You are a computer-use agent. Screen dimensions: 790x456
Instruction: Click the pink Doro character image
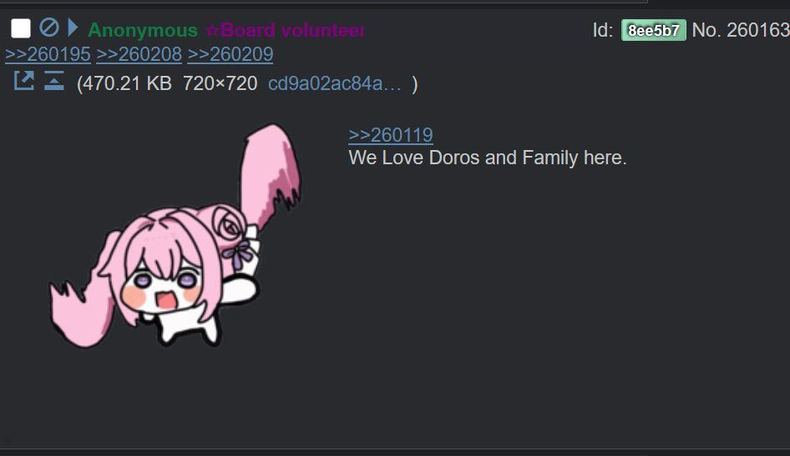click(x=175, y=236)
